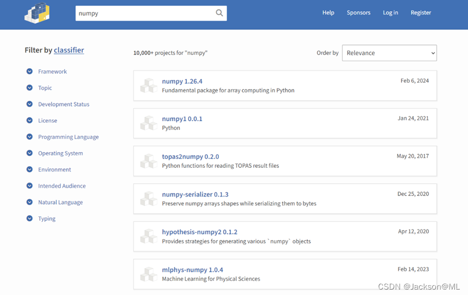Click the Environment filter label
Viewport: 468px width, 295px height.
(x=55, y=169)
